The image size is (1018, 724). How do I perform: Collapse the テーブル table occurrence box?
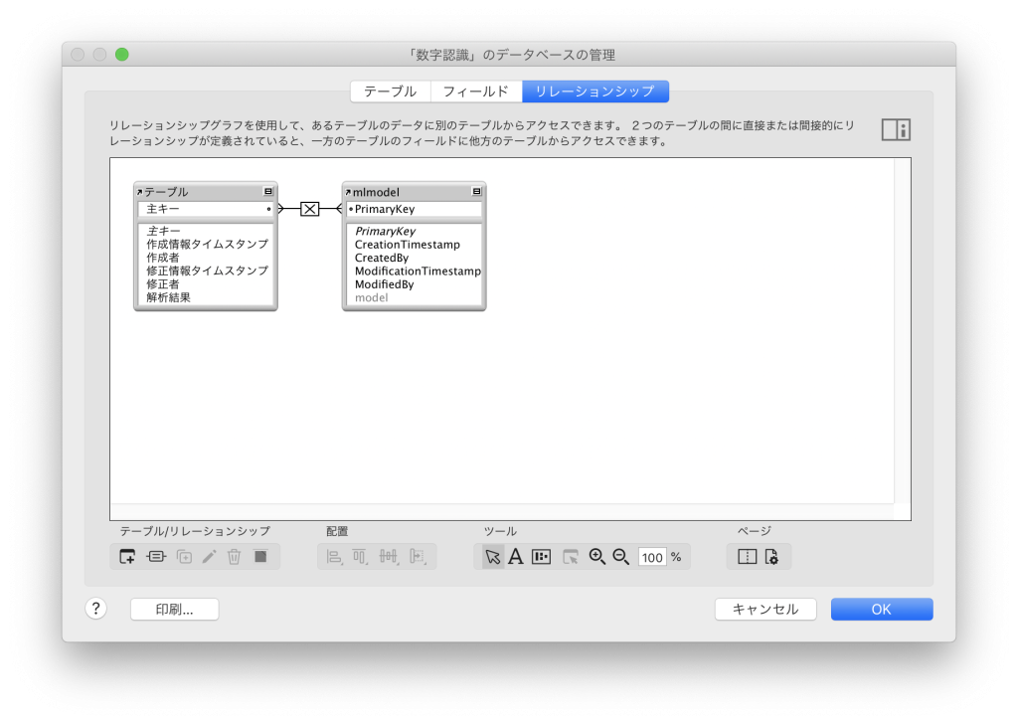coord(268,192)
